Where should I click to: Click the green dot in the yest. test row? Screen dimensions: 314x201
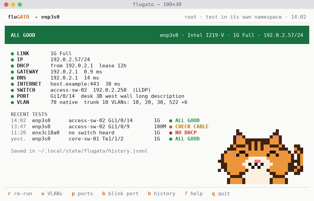pos(171,139)
